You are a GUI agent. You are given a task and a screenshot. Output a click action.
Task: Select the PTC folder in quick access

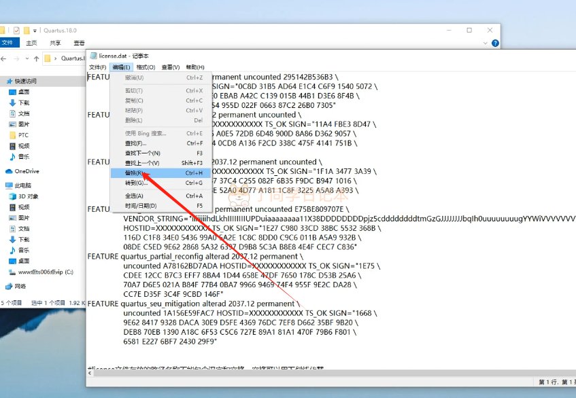tap(22, 135)
